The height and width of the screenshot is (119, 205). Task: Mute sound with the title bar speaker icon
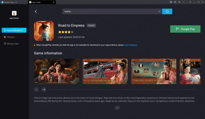click(175, 2)
